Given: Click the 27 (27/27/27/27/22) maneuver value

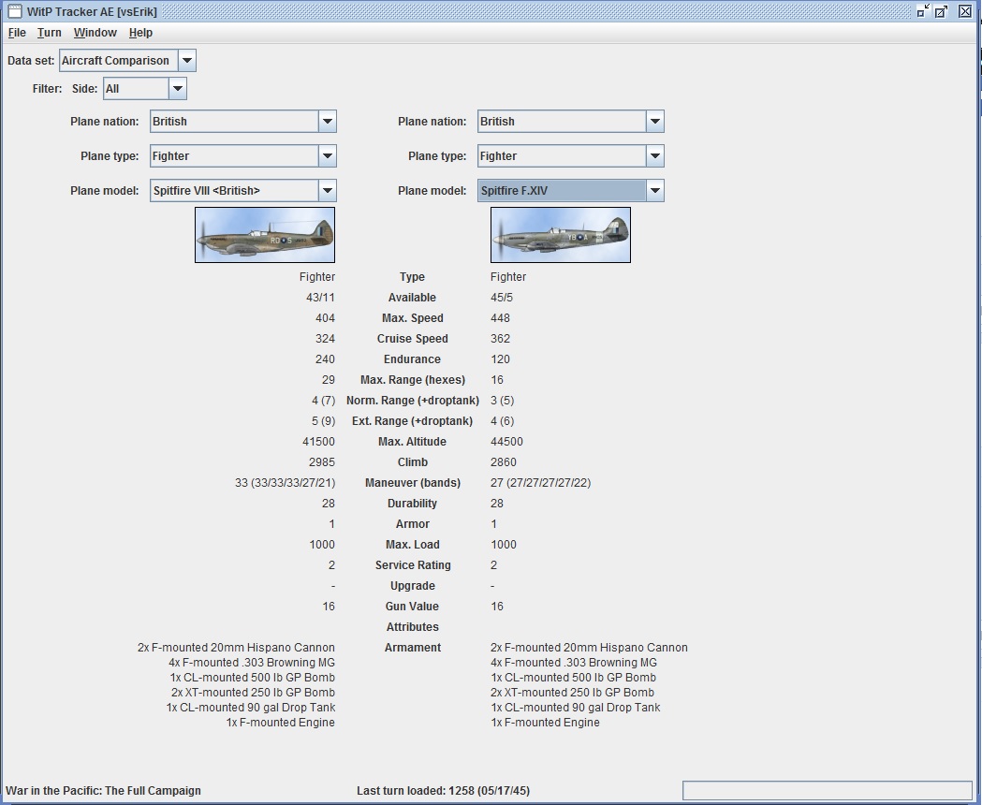Looking at the screenshot, I should point(540,483).
